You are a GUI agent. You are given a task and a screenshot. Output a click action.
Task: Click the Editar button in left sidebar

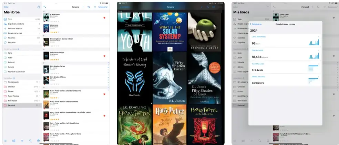6,7
